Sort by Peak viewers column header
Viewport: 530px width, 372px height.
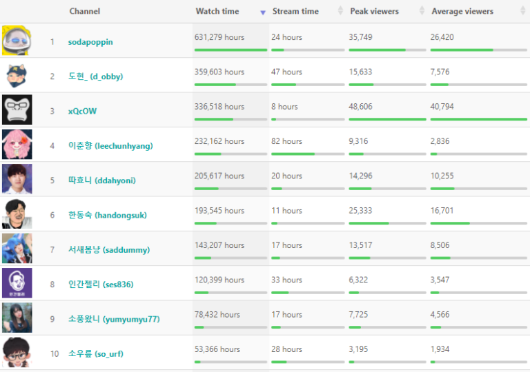tap(374, 12)
